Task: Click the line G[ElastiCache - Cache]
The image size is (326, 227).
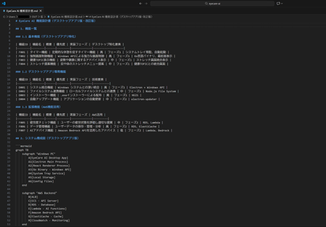Action: pyautogui.click(x=46, y=216)
